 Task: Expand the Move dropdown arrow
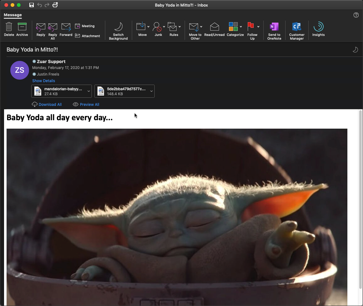click(148, 27)
